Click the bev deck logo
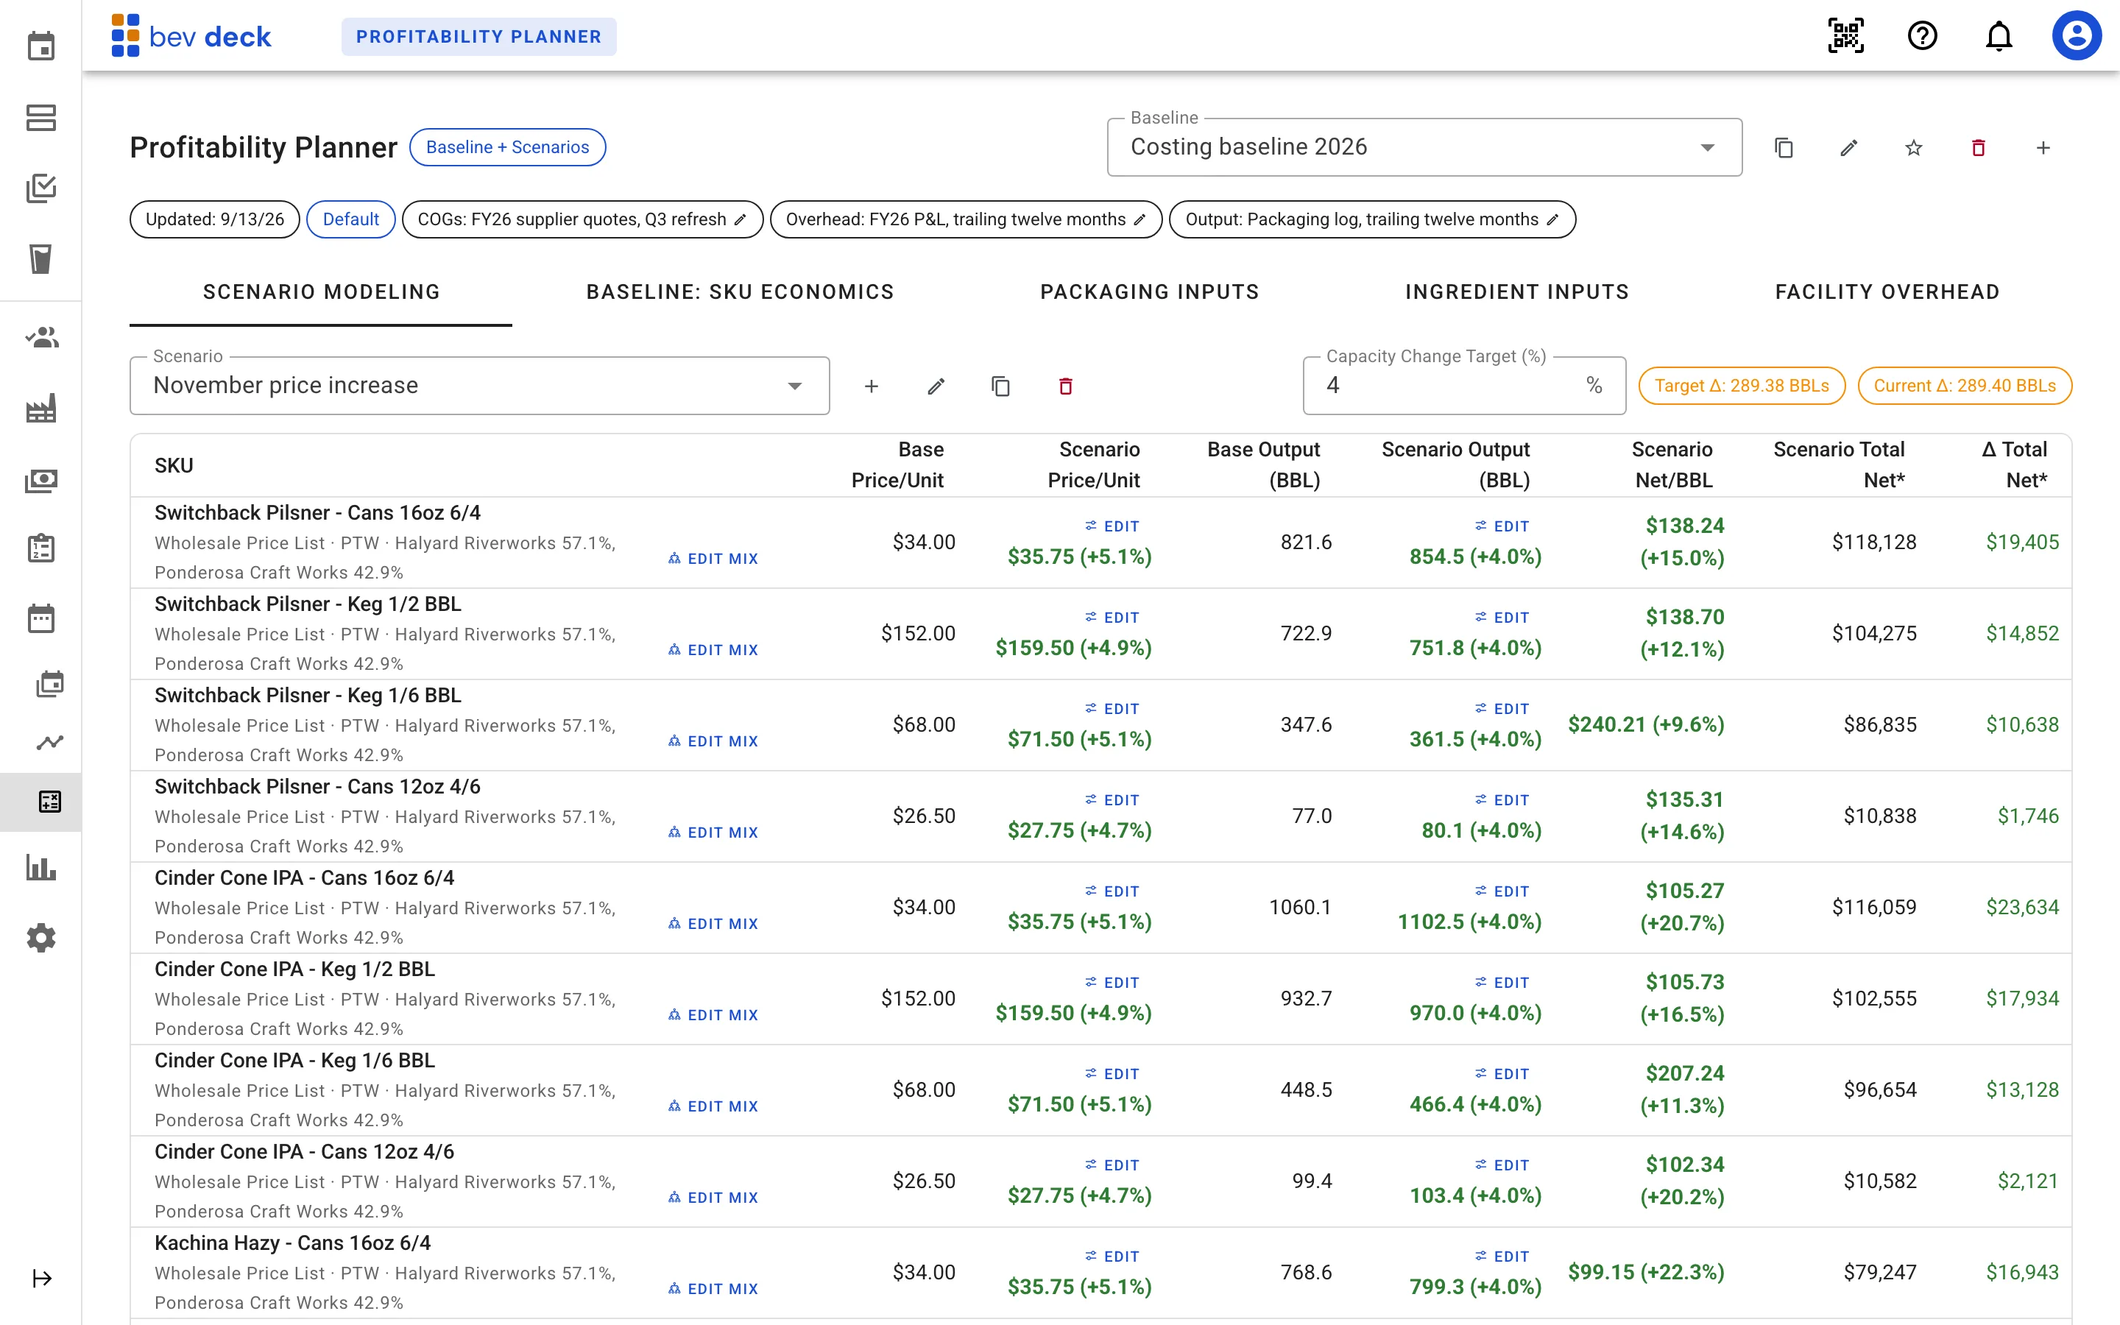 click(192, 36)
